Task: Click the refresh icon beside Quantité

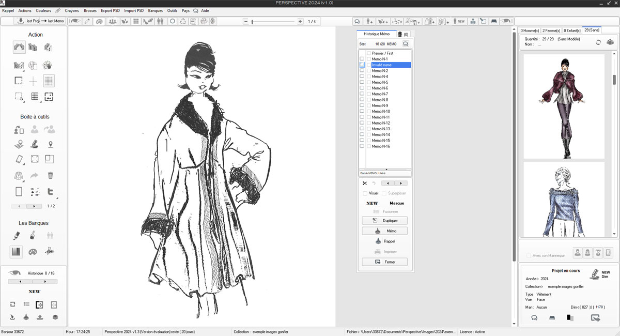Action: (x=598, y=42)
